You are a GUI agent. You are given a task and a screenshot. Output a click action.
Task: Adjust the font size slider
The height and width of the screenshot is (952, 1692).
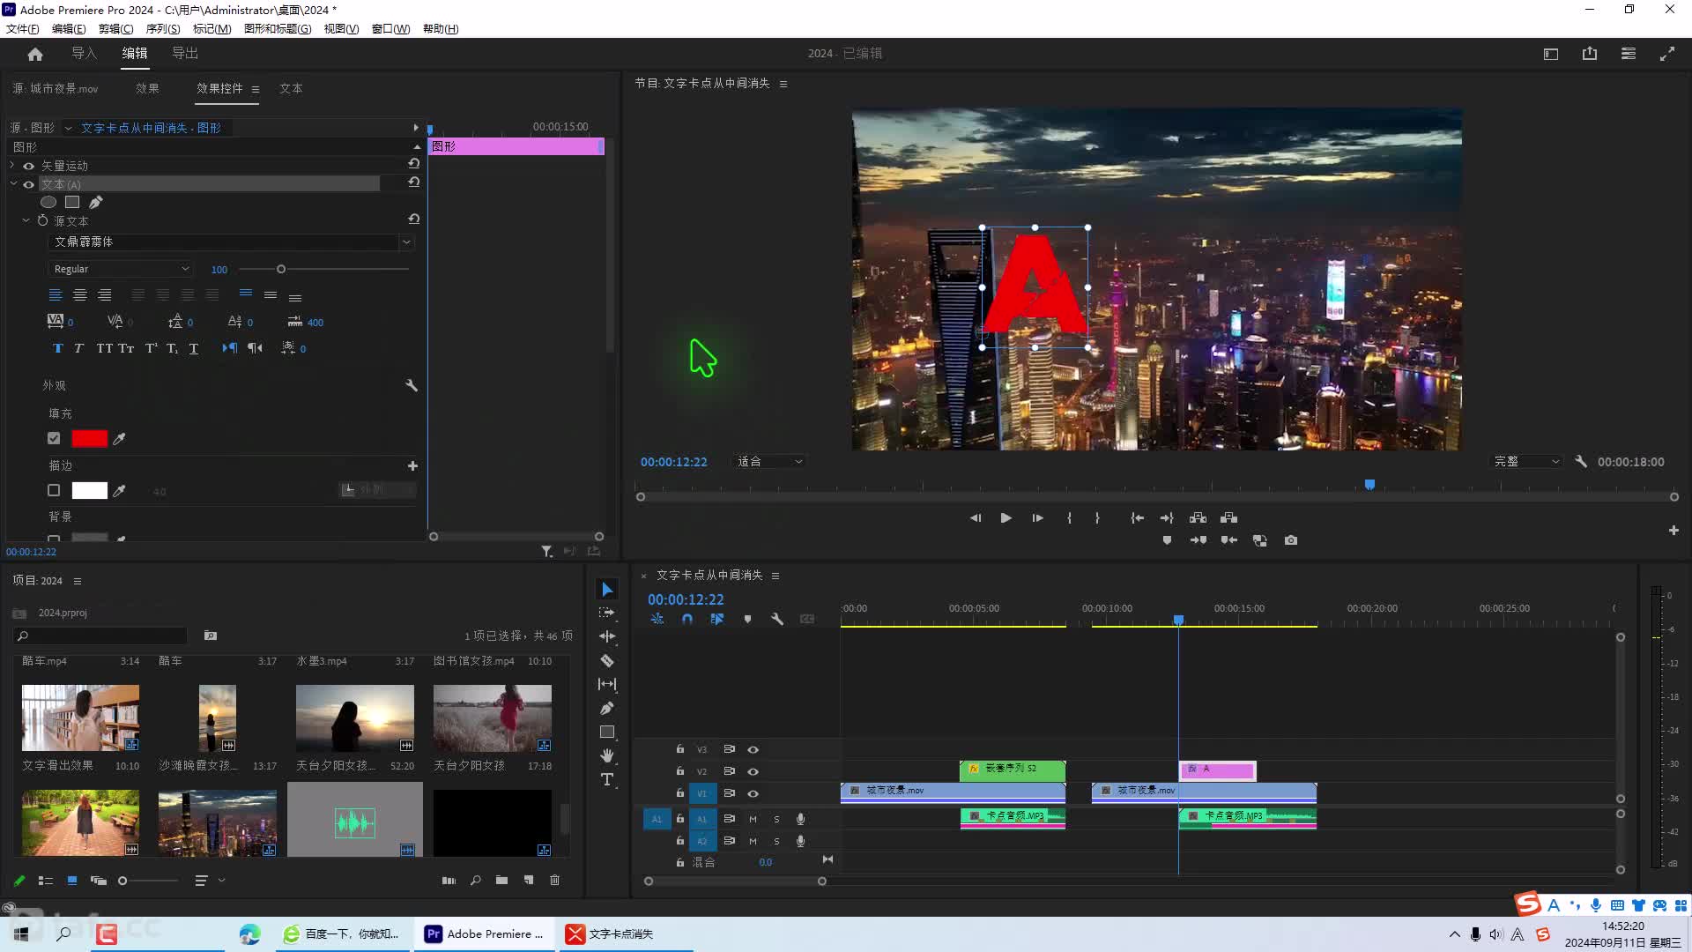[x=281, y=269]
